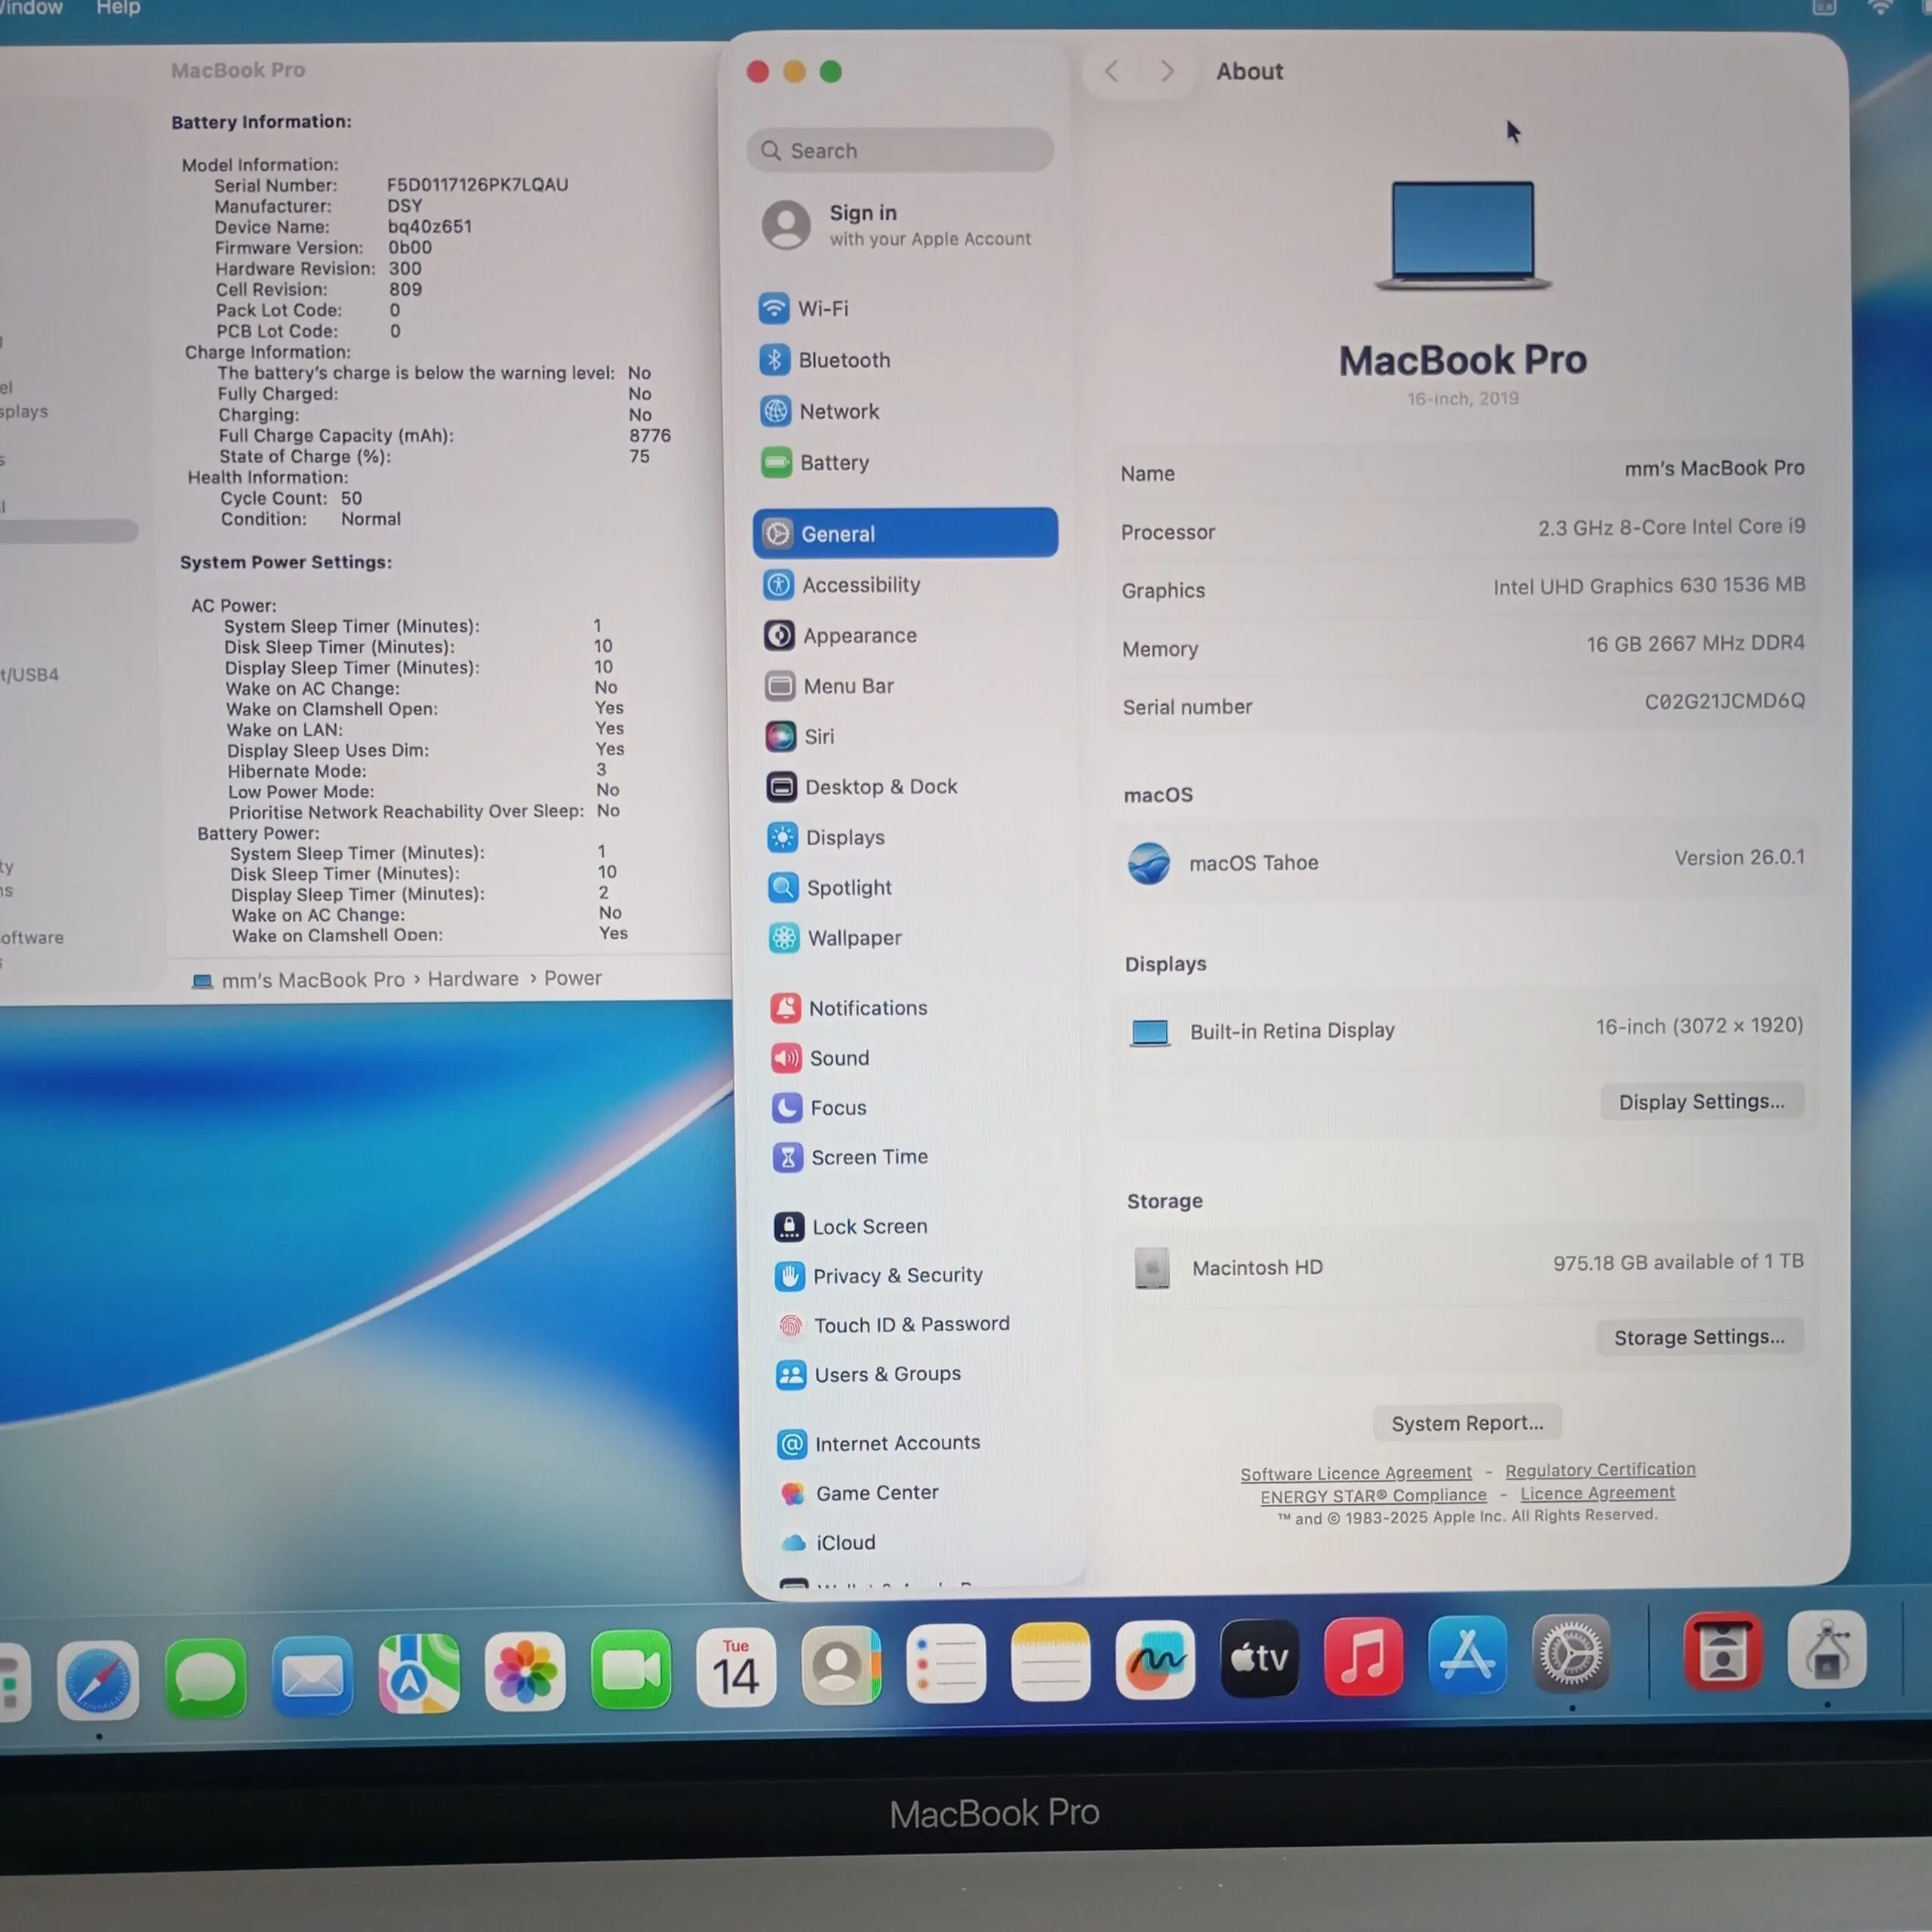1932x1932 pixels.
Task: Open Maps from the Dock
Action: click(418, 1674)
